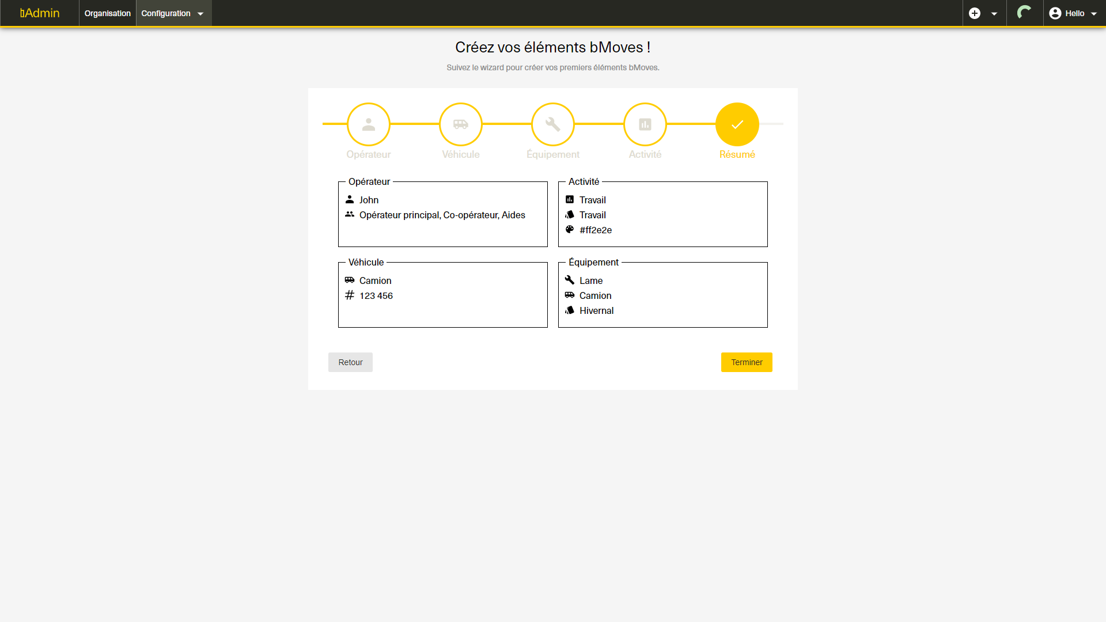Screen dimensions: 1106x622
Task: Click the Véhicule truck step icon
Action: 460,124
